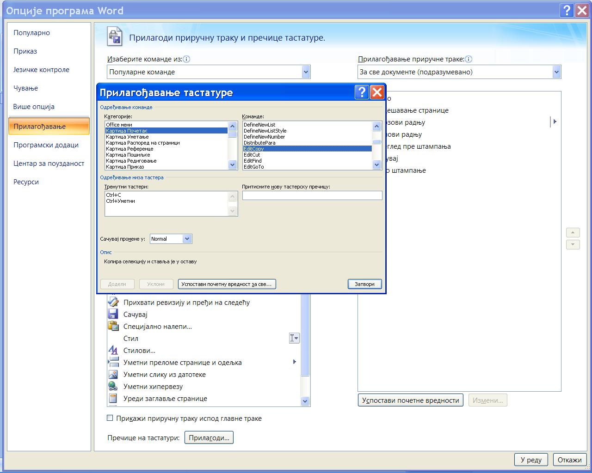
Task: Select Картица Референце category
Action: (166, 149)
